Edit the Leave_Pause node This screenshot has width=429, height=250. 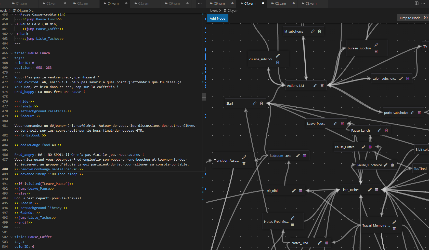(335, 123)
